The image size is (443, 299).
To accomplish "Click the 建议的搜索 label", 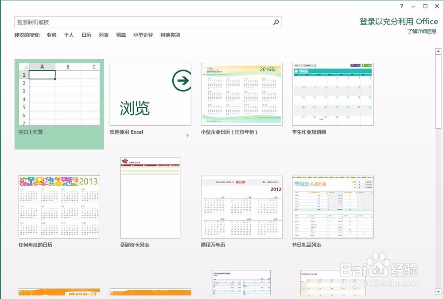I will [27, 35].
